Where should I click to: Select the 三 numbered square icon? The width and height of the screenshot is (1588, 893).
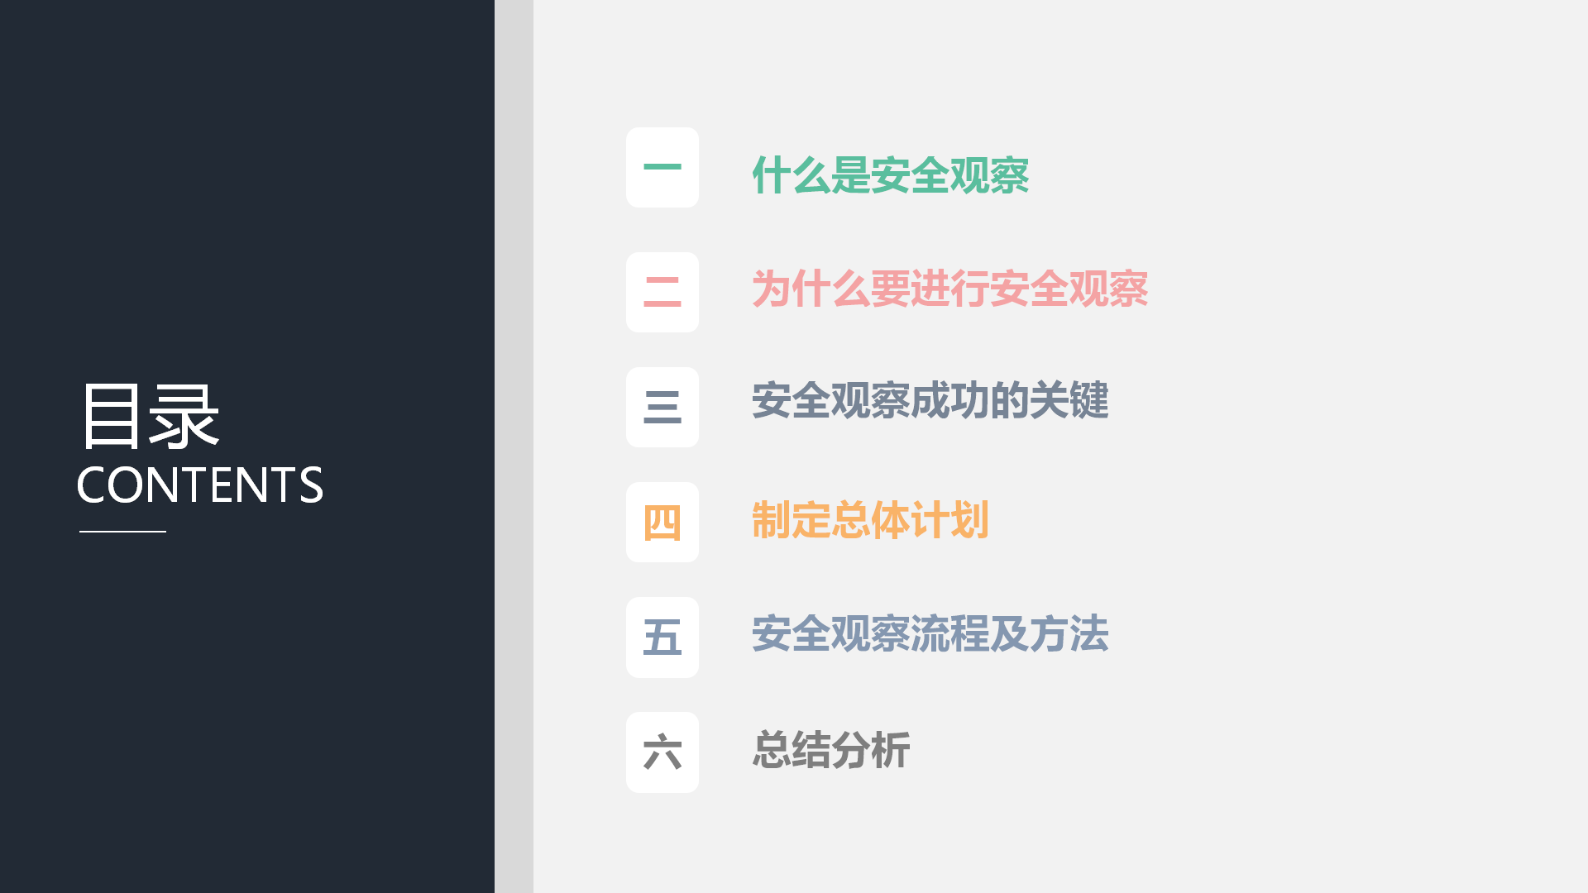pos(662,408)
